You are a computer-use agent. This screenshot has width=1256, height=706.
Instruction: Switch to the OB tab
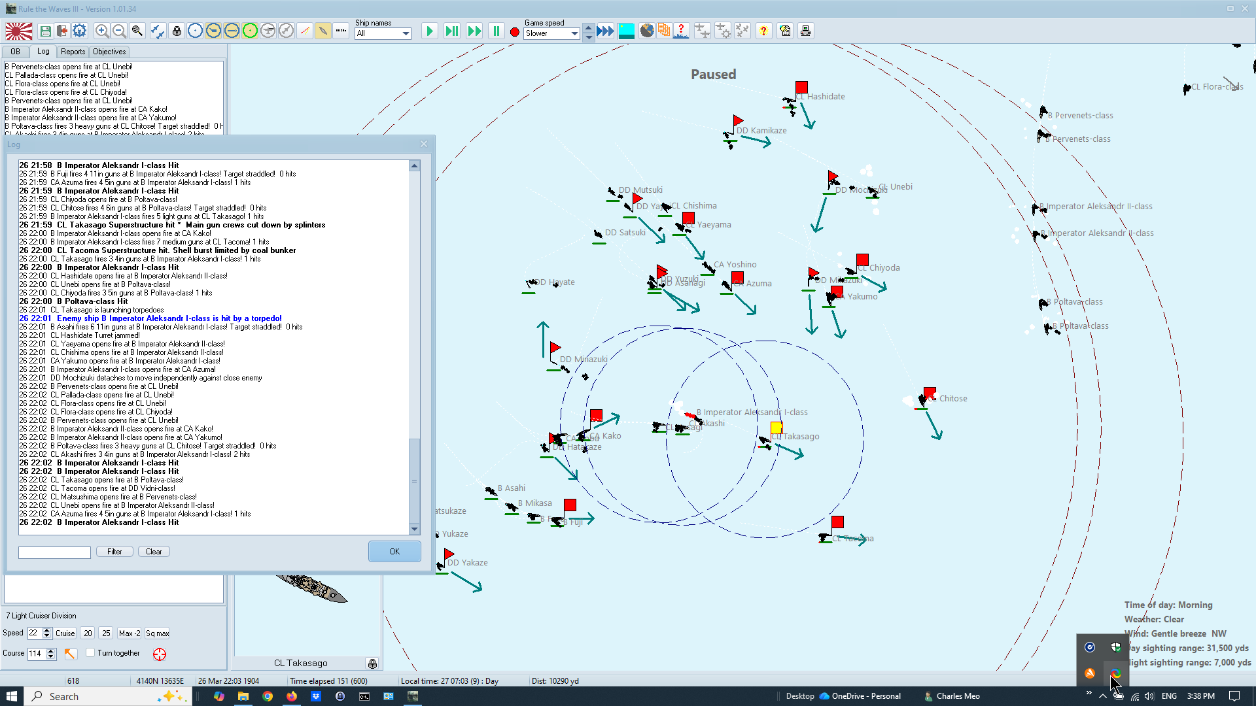16,52
